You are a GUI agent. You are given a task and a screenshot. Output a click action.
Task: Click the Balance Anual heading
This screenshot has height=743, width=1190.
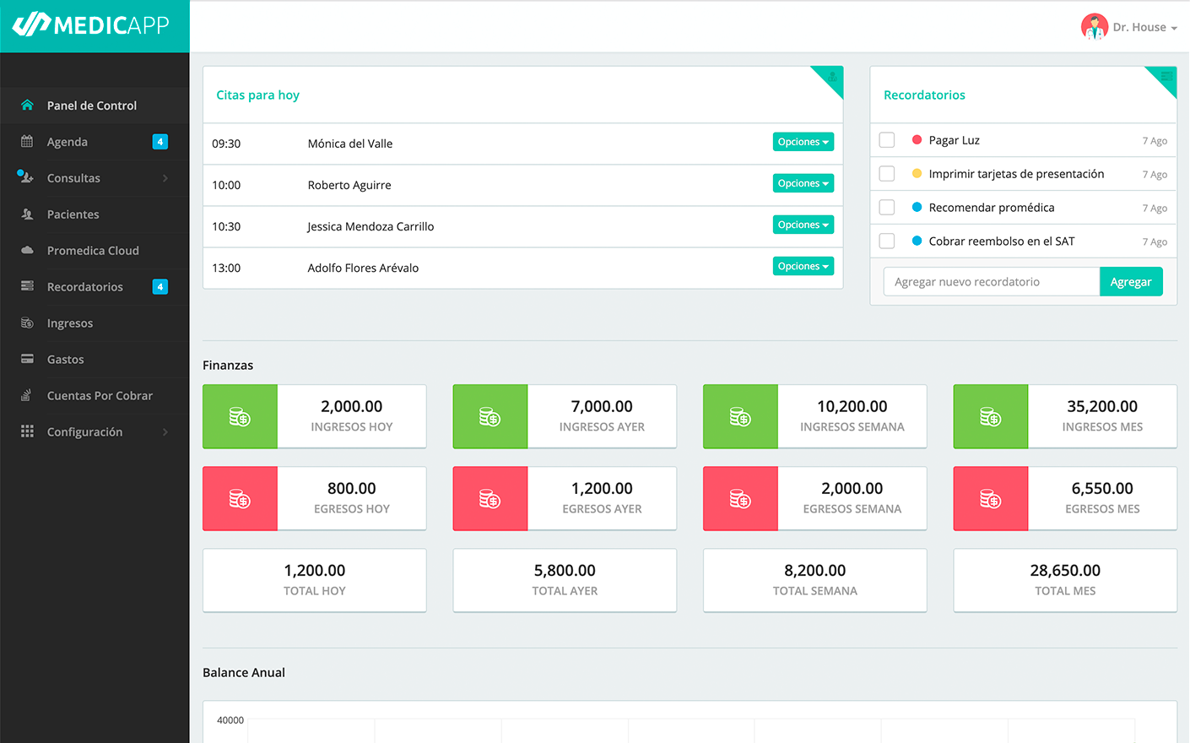pos(244,672)
